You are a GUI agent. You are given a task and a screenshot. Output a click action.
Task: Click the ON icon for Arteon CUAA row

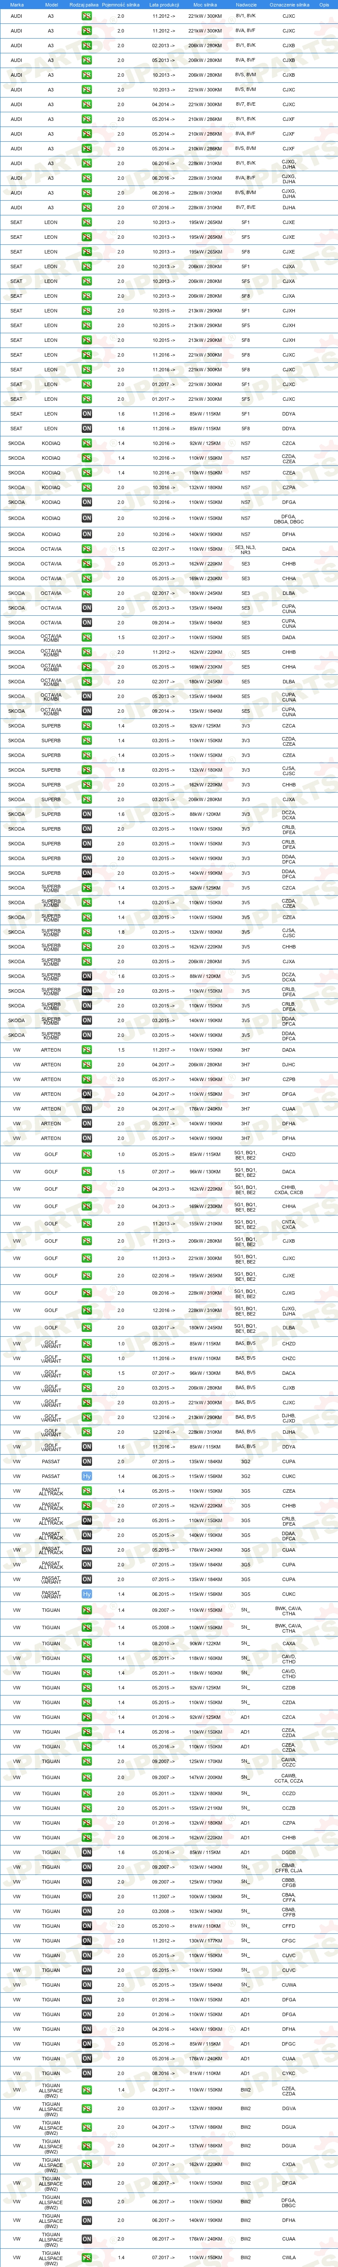click(x=87, y=1109)
